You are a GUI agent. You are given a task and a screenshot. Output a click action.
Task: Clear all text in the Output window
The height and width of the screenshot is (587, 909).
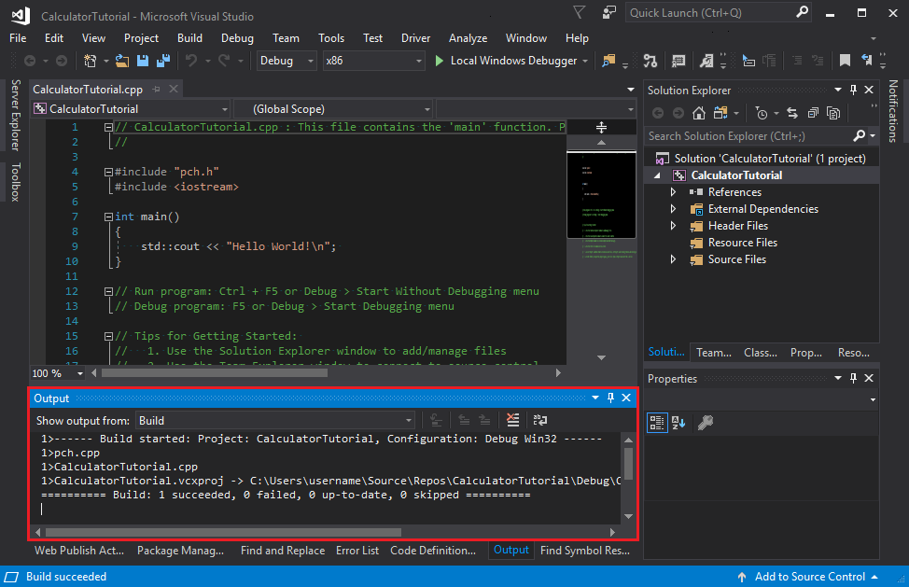click(x=512, y=420)
